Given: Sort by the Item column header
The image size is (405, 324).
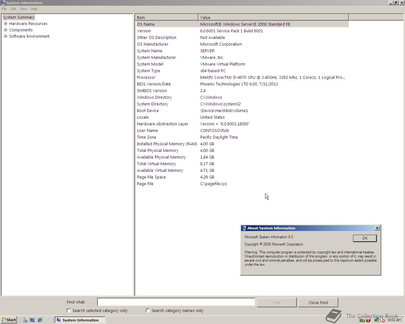Looking at the screenshot, I should (x=167, y=17).
